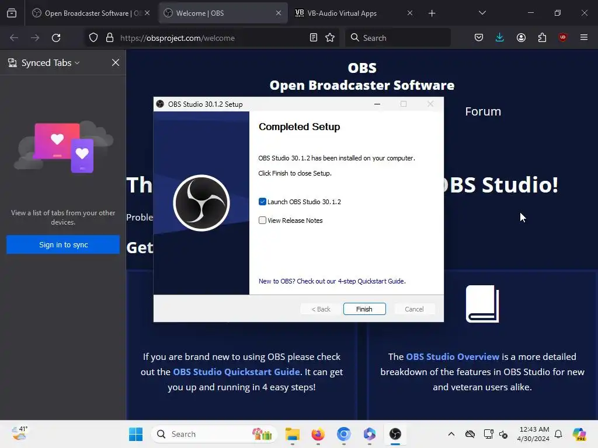Open a new browser tab

point(432,13)
